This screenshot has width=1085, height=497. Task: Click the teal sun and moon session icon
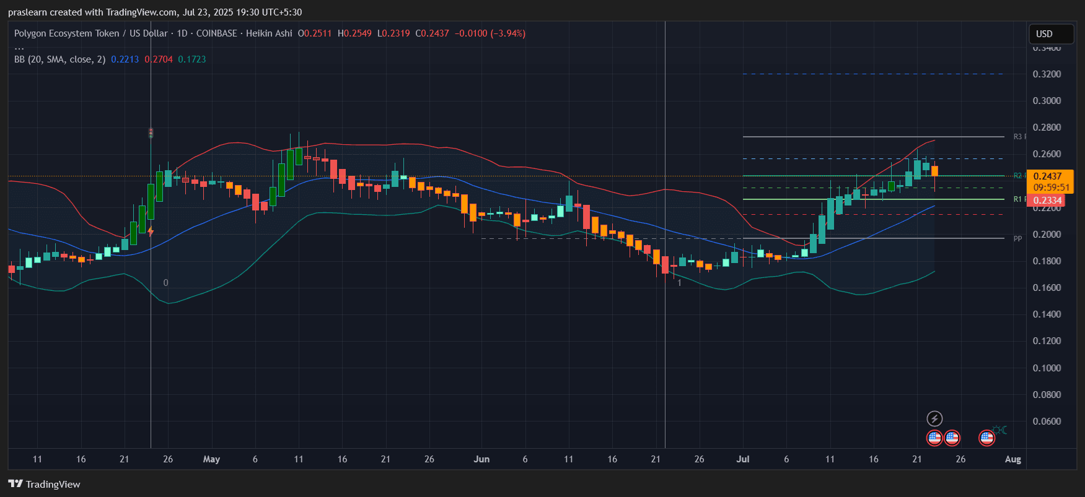coord(1000,430)
